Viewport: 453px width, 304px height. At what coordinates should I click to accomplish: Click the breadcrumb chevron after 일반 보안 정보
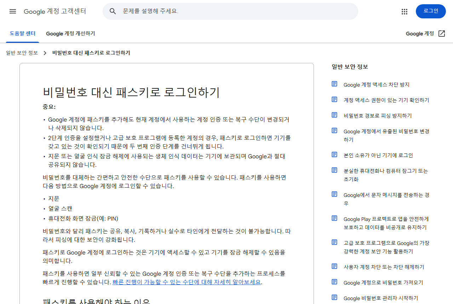click(x=45, y=53)
